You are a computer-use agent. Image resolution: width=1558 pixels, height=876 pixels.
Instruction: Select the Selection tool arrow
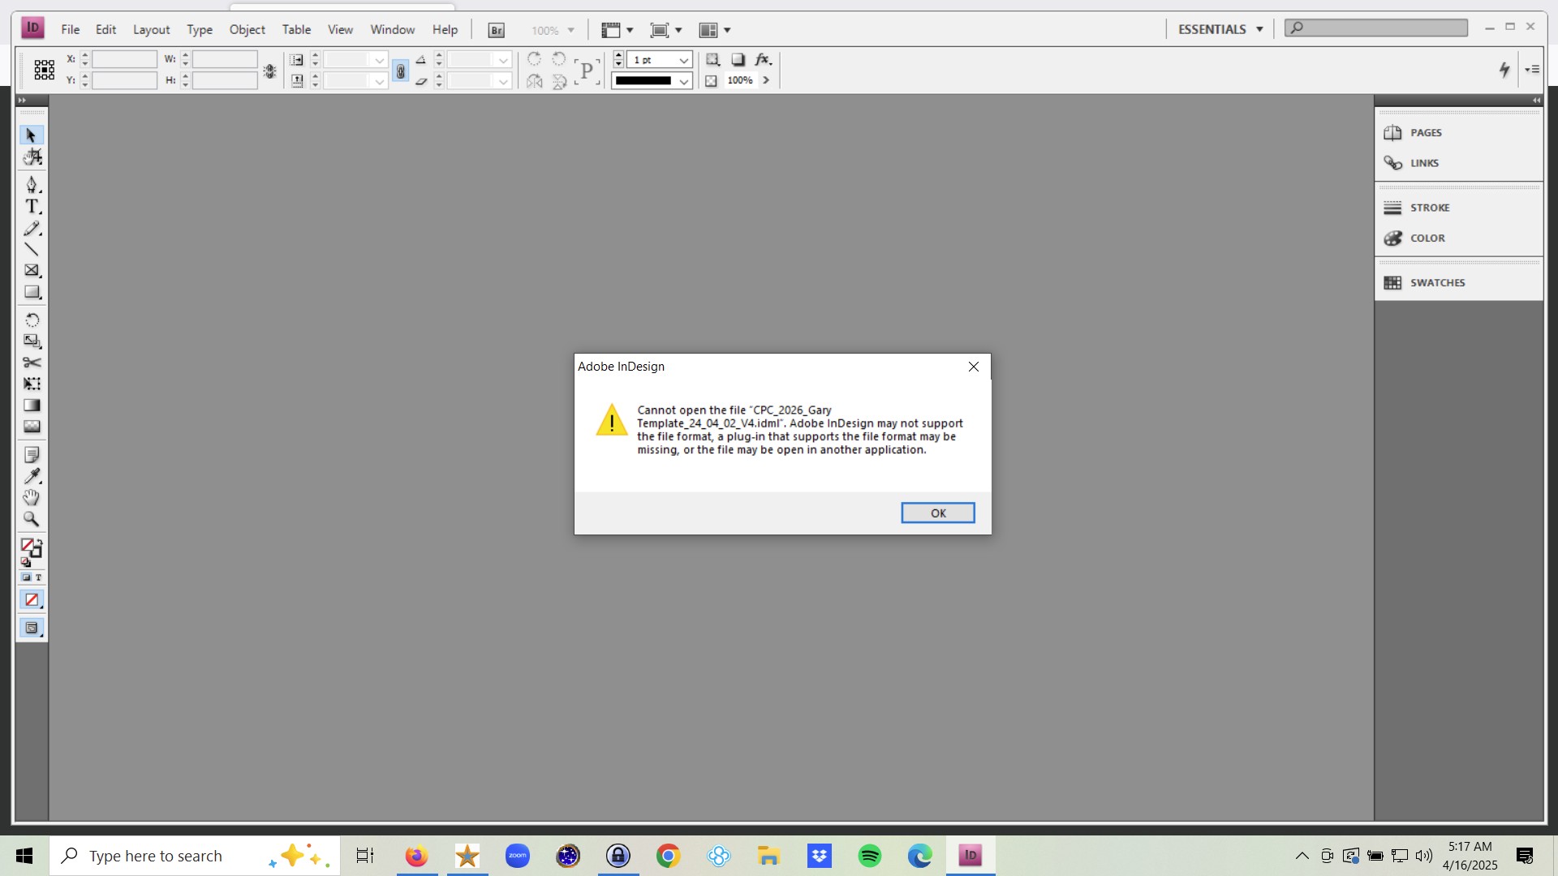tap(31, 135)
